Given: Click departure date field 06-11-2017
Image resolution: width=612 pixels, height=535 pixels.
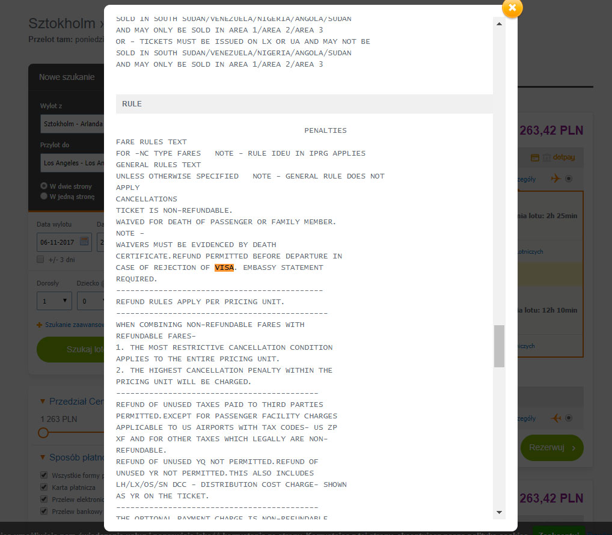Looking at the screenshot, I should [64, 242].
